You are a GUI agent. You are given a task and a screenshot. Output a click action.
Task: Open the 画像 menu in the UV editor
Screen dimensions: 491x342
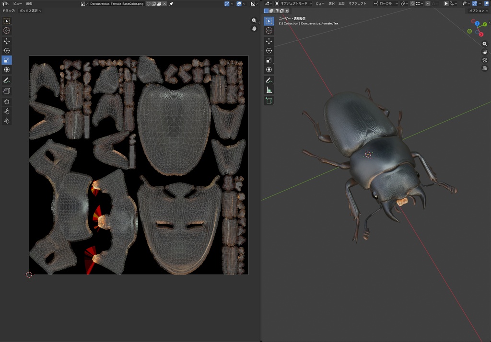point(29,4)
